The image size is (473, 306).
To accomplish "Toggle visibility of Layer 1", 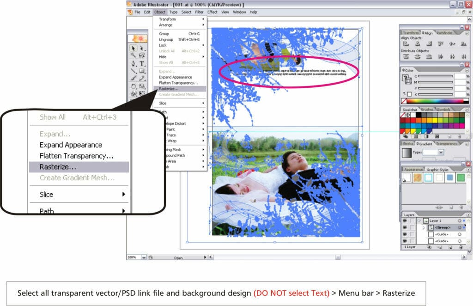I will 405,221.
